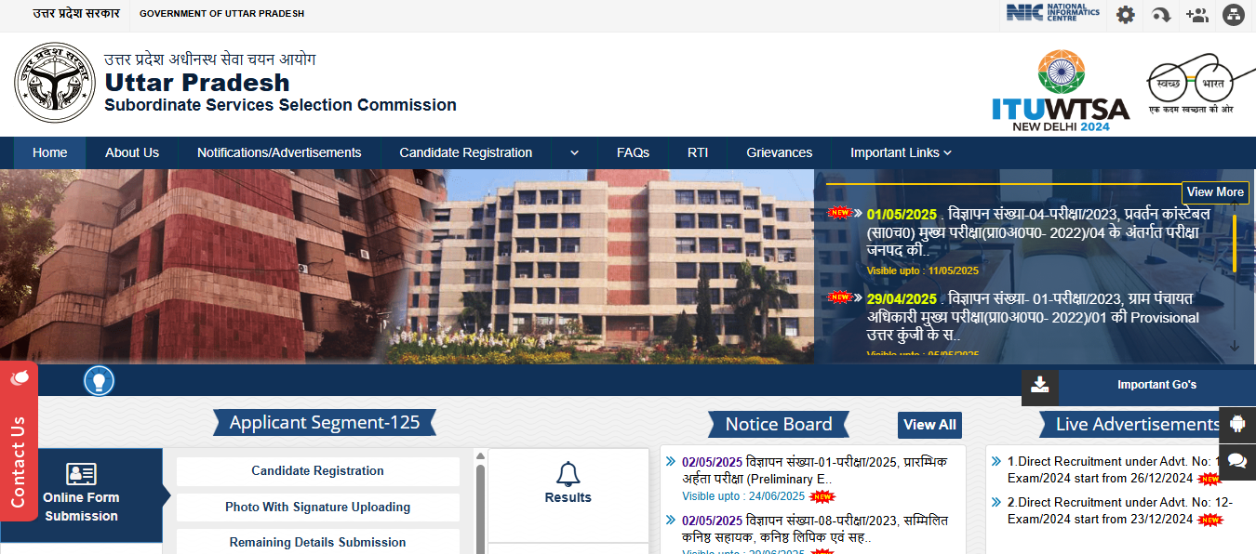Click the download icon beside Important Go's
This screenshot has width=1256, height=554.
pos(1040,385)
